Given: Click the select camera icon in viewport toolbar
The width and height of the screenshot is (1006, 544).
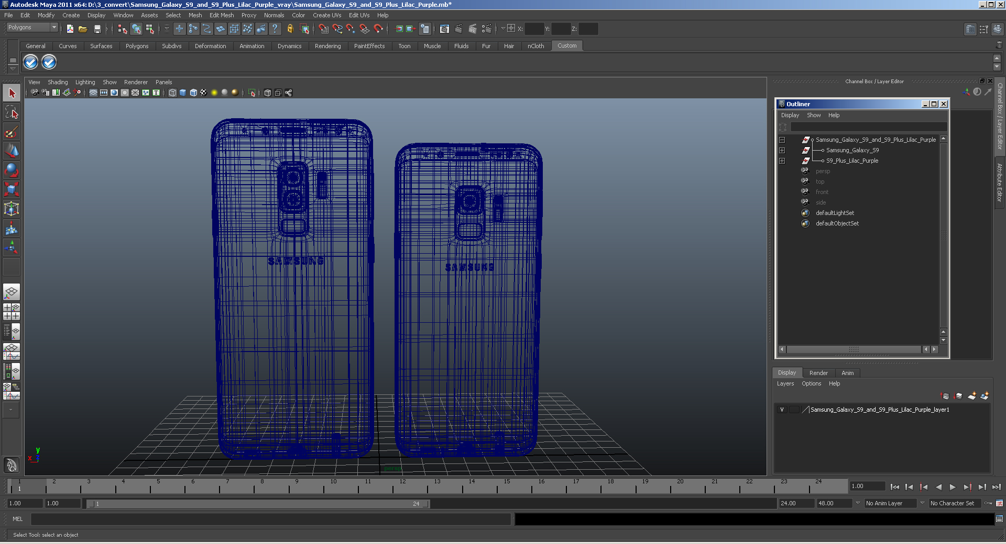Looking at the screenshot, I should pyautogui.click(x=35, y=93).
